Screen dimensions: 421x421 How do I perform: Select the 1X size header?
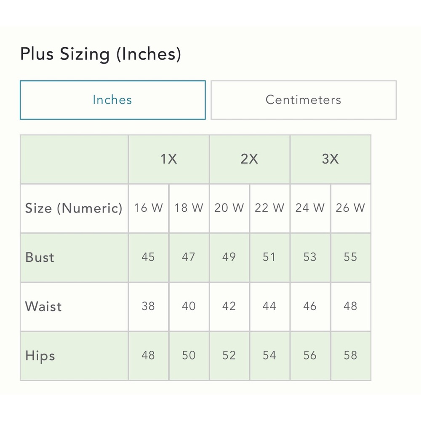(169, 159)
